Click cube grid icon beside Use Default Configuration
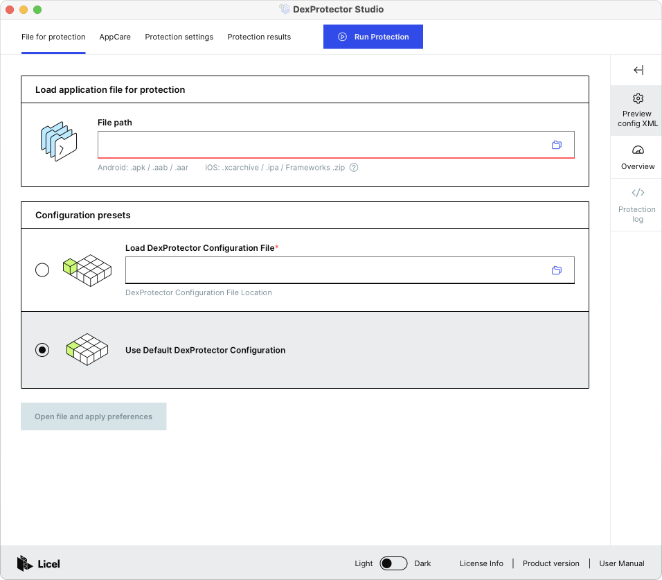Screen dimensions: 662x580 (87, 350)
